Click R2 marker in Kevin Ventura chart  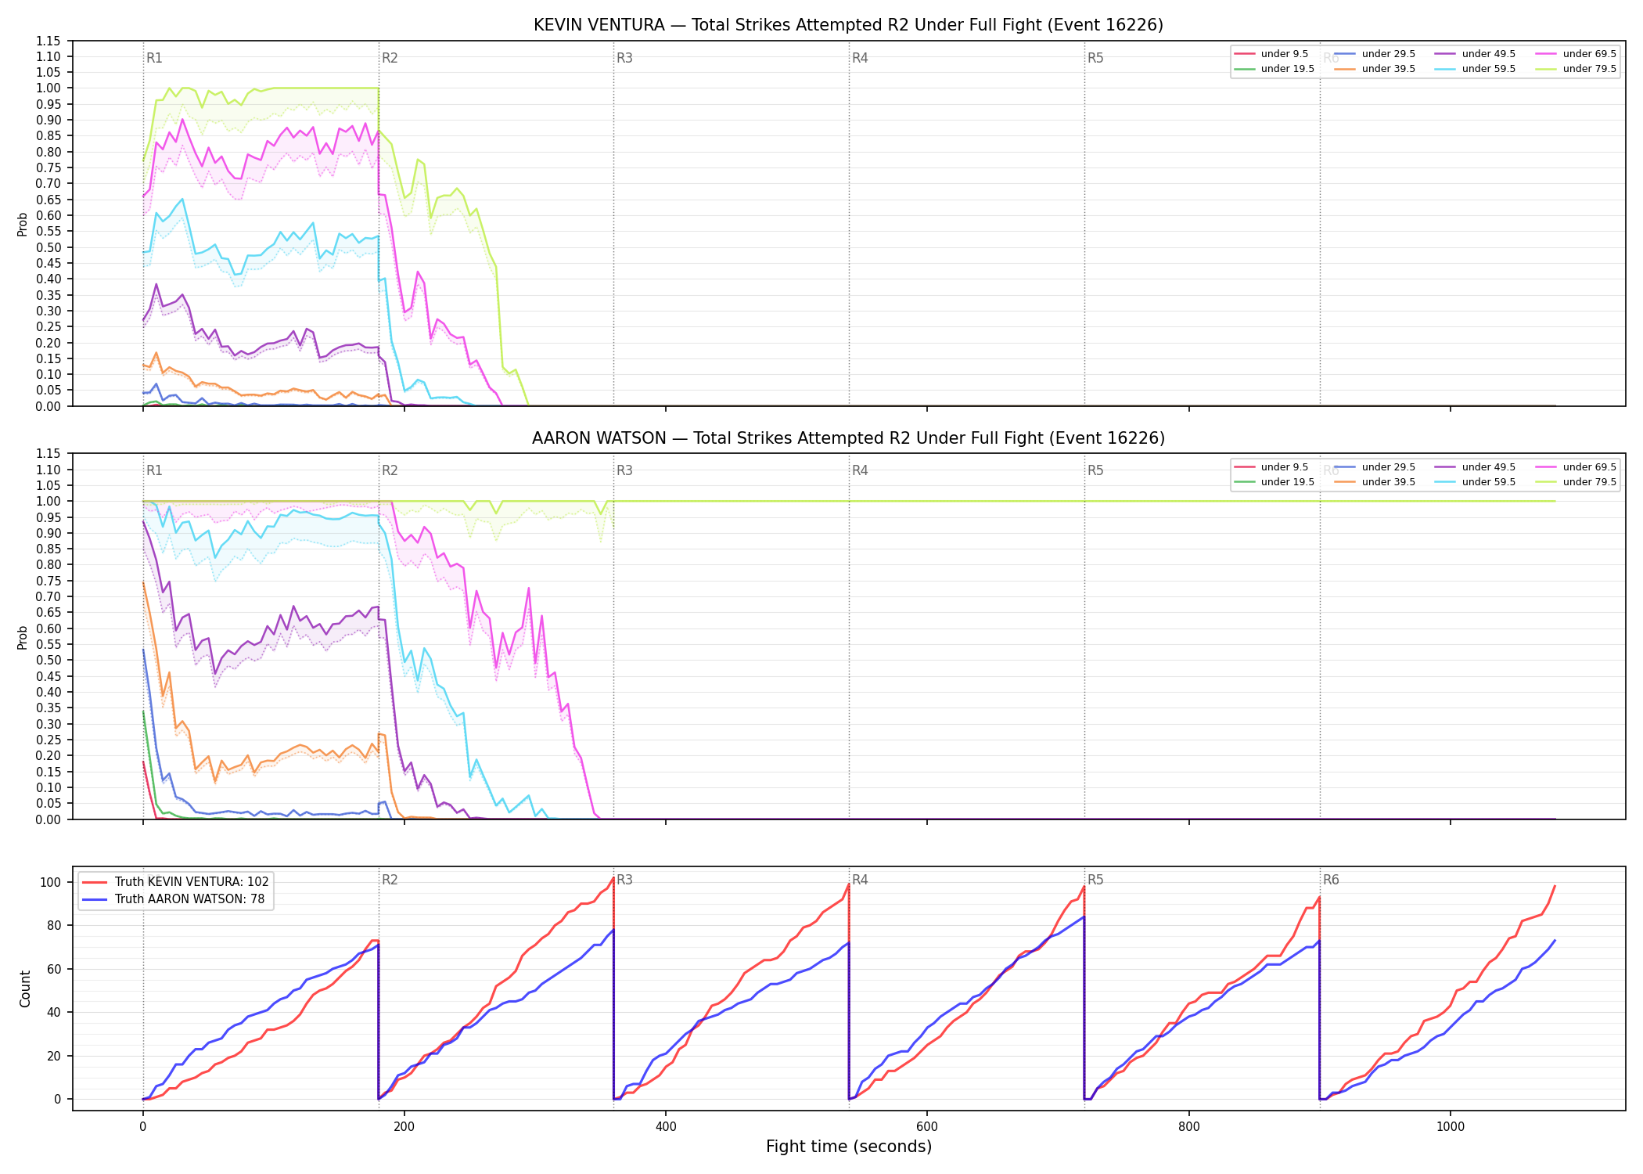pyautogui.click(x=390, y=58)
